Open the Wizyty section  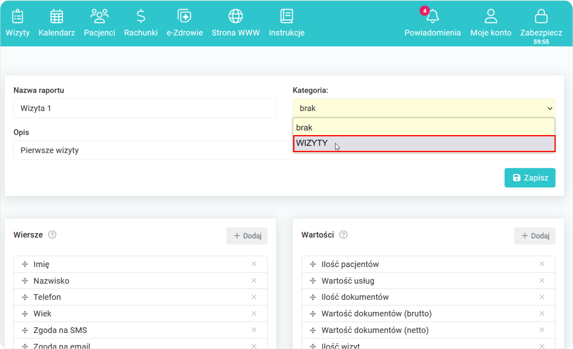(18, 23)
